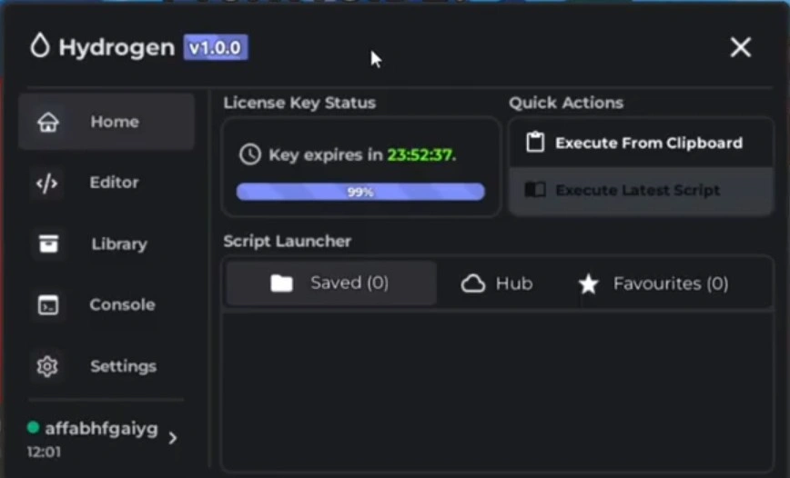The image size is (790, 478).
Task: Open the Favourites (0) tab
Action: [653, 284]
